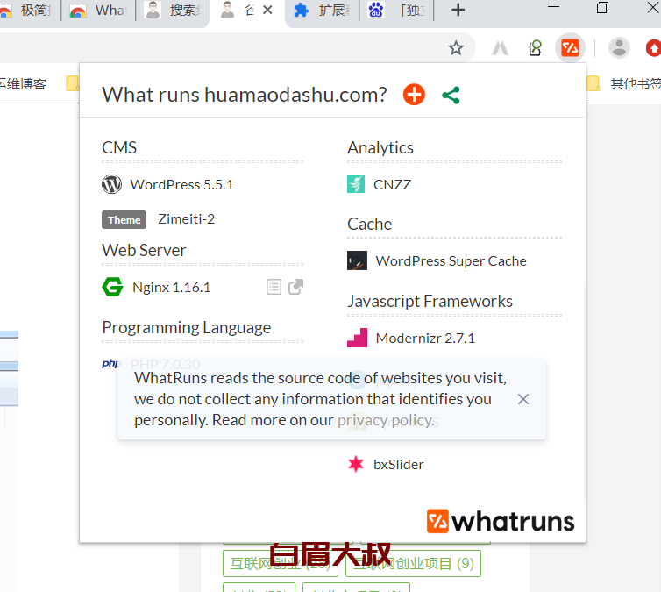Click the Nginx 1.16.1 text

point(171,287)
